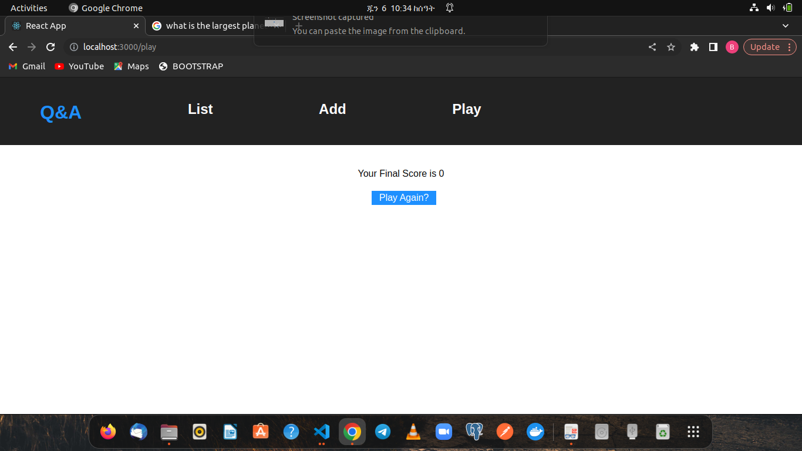Viewport: 802px width, 451px height.
Task: Click inside the address bar
Action: pos(176,47)
